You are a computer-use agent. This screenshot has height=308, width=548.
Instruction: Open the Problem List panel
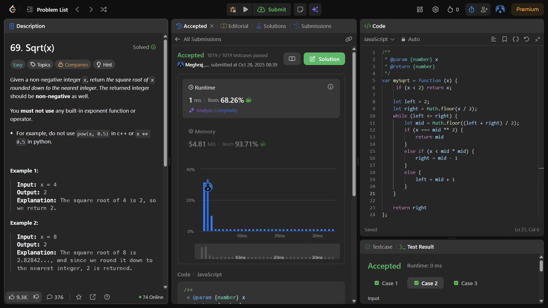click(x=47, y=9)
